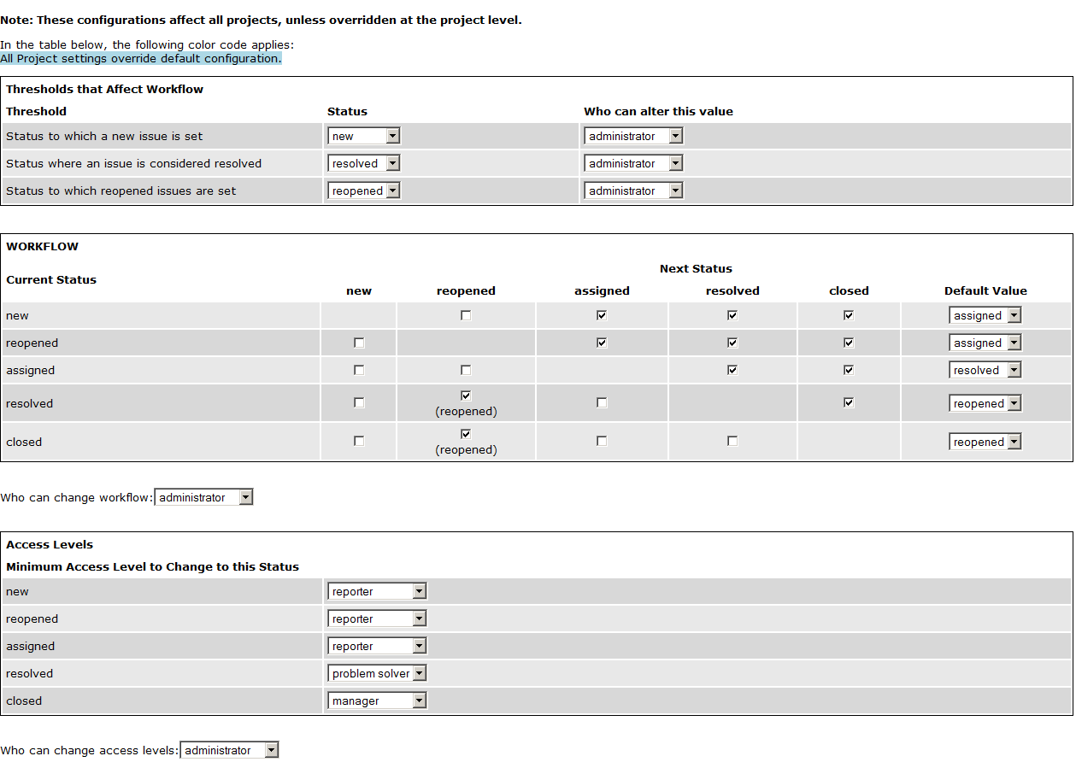Enable closed to resolved transition checkbox

pos(732,441)
